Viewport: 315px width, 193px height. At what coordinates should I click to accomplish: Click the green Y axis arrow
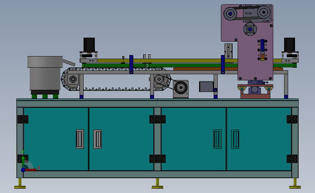[x=23, y=162]
